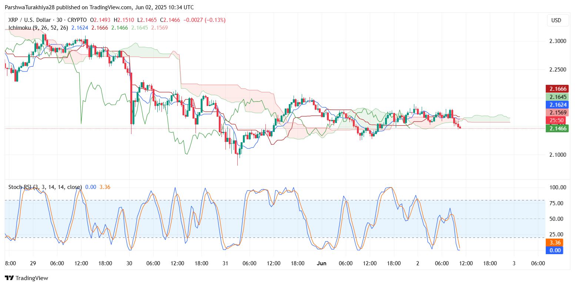Image resolution: width=575 pixels, height=286 pixels.
Task: Click the green 2.1645 price axis tag
Action: 557,97
